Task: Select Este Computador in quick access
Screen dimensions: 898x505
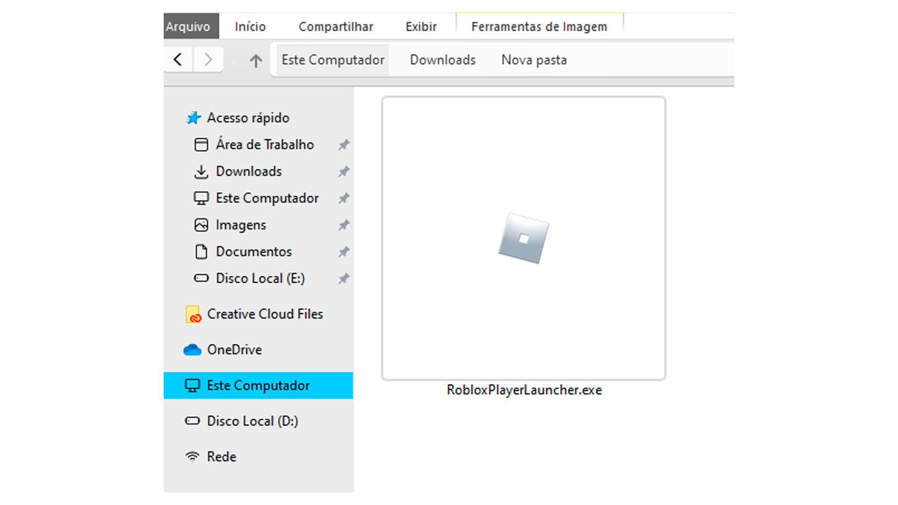Action: pos(267,197)
